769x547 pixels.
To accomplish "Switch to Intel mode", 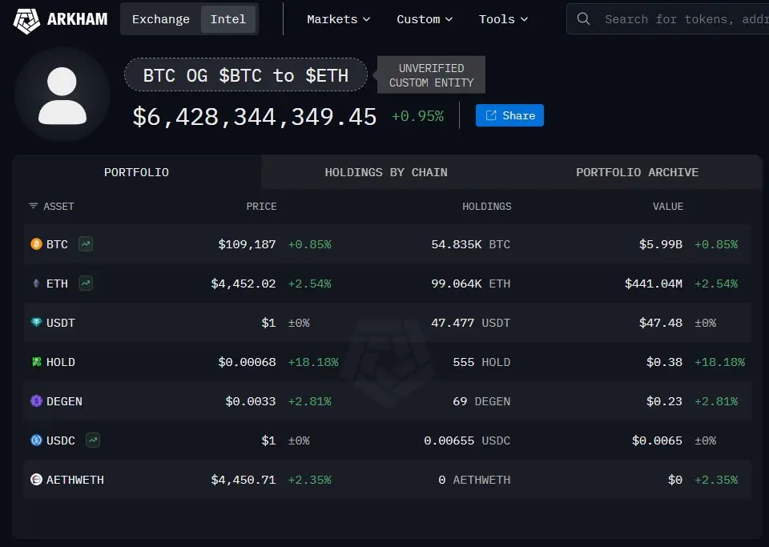I will pyautogui.click(x=228, y=19).
